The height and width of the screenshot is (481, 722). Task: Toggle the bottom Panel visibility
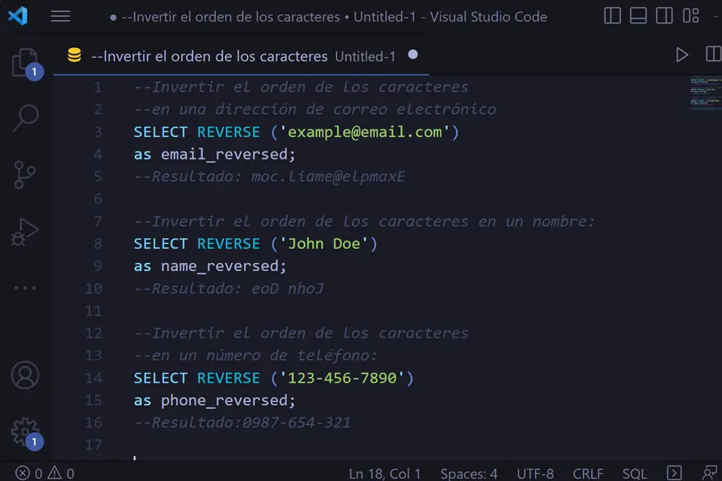636,15
